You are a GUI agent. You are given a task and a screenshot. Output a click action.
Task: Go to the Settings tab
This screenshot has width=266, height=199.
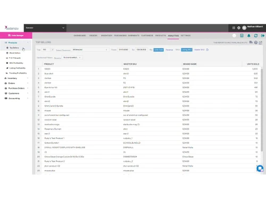186,36
